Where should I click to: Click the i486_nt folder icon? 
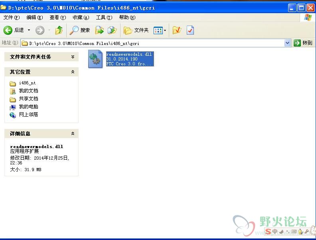[13, 84]
